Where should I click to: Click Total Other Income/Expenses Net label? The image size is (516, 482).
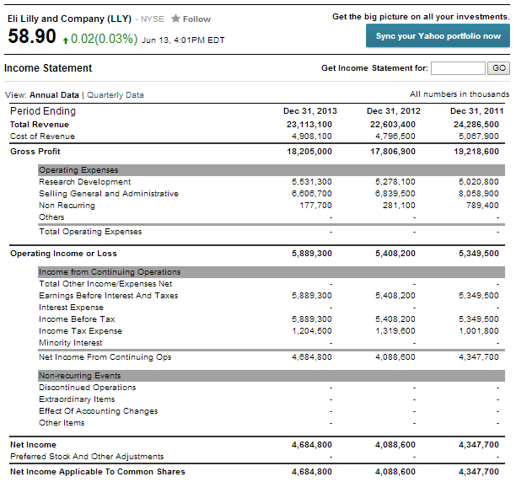(105, 284)
